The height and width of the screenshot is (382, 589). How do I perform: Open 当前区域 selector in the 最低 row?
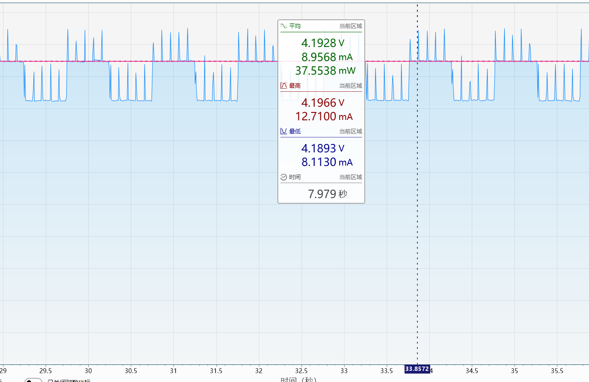click(x=350, y=131)
